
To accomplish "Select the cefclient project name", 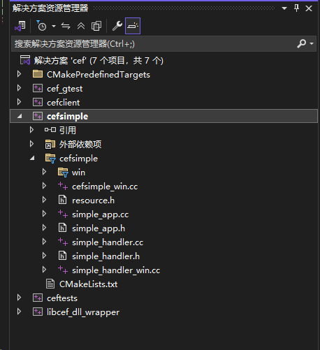I will point(63,103).
